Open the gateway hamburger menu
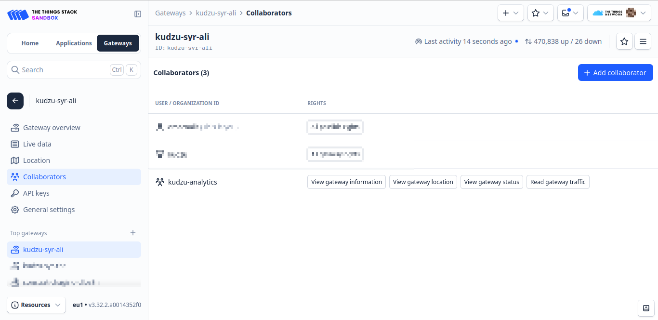658x320 pixels. coord(643,41)
